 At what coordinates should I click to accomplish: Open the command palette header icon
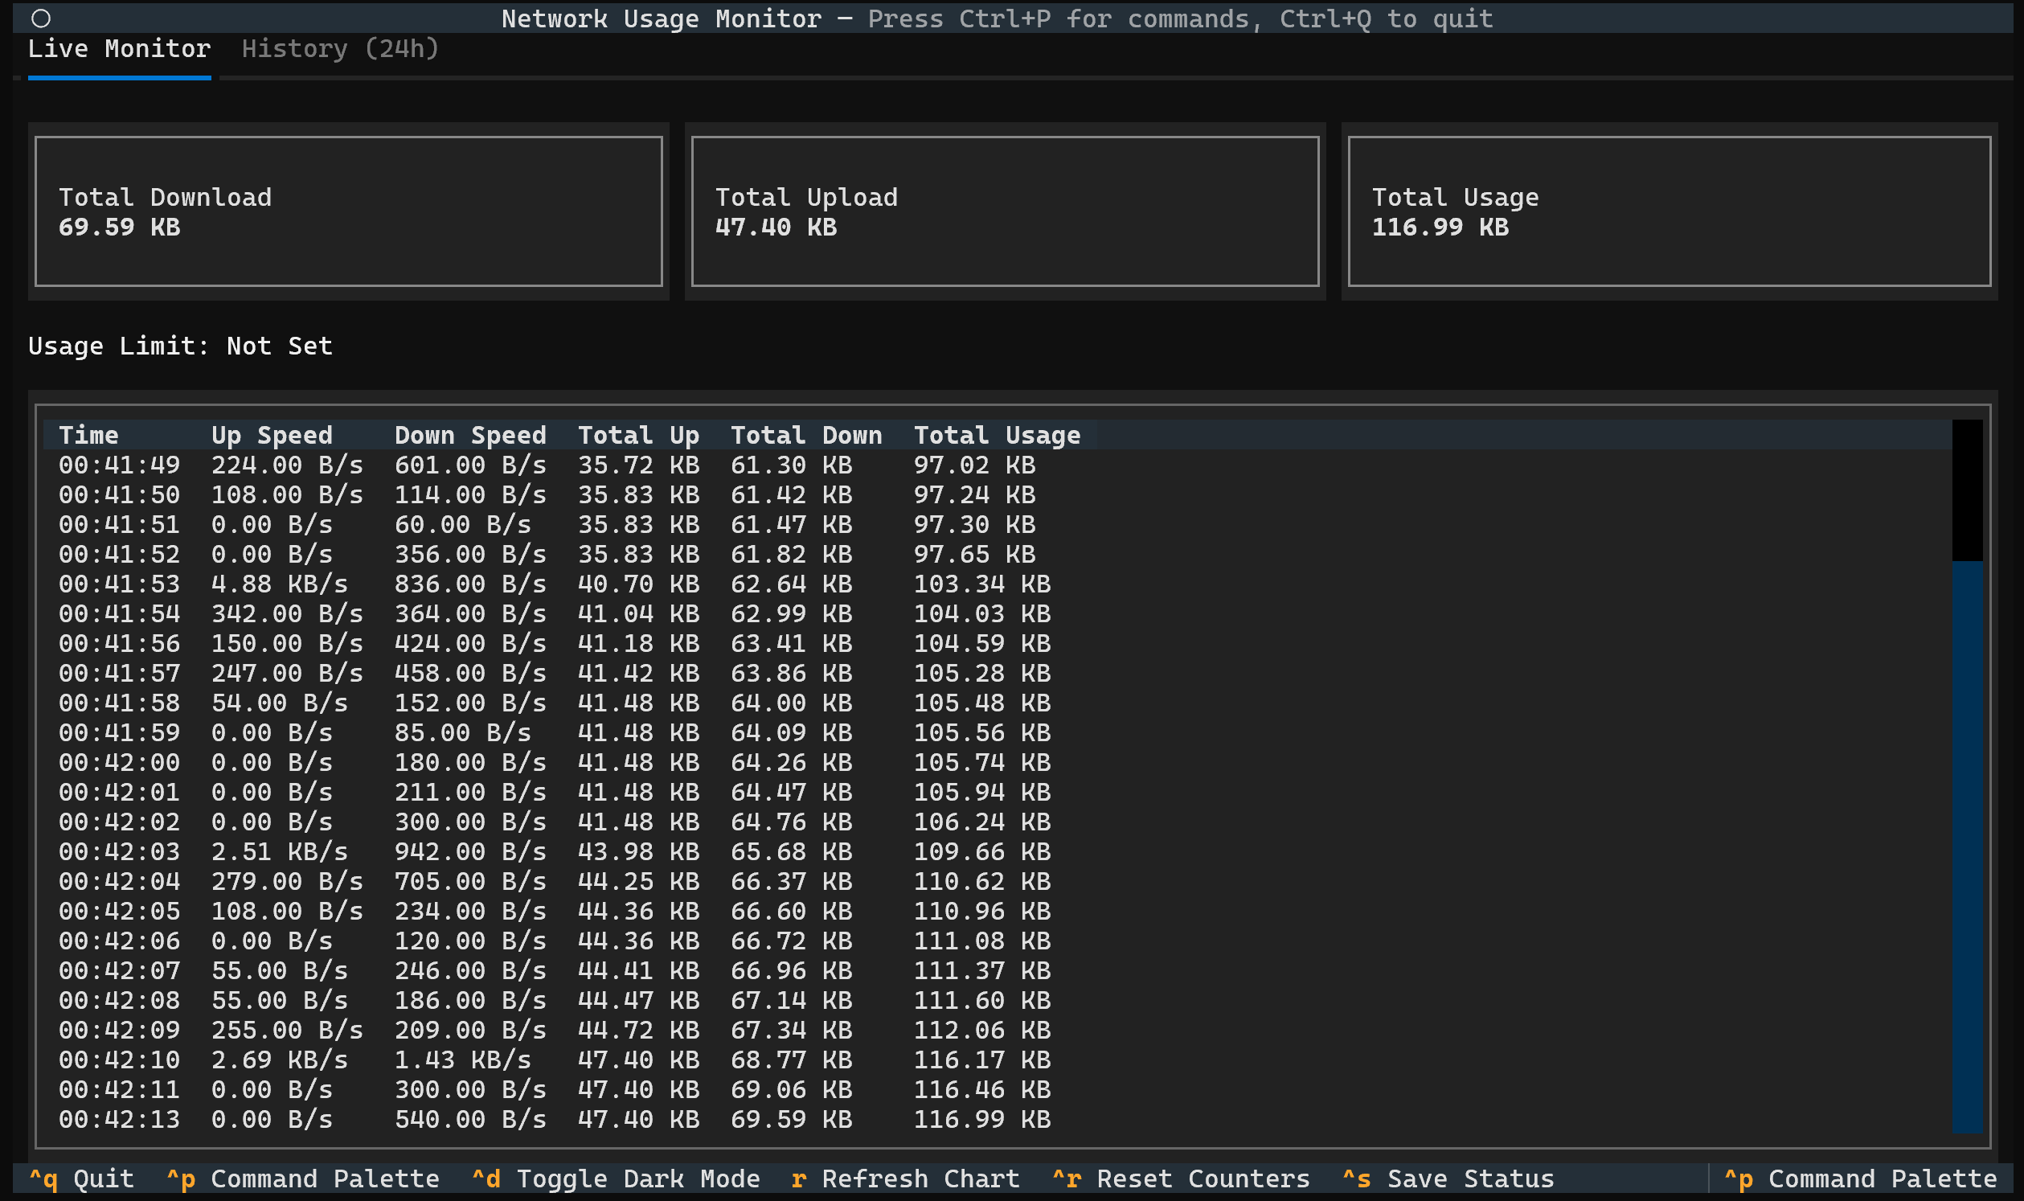39,18
